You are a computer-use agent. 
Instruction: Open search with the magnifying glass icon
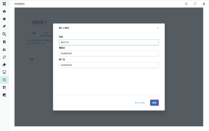(x=4, y=34)
